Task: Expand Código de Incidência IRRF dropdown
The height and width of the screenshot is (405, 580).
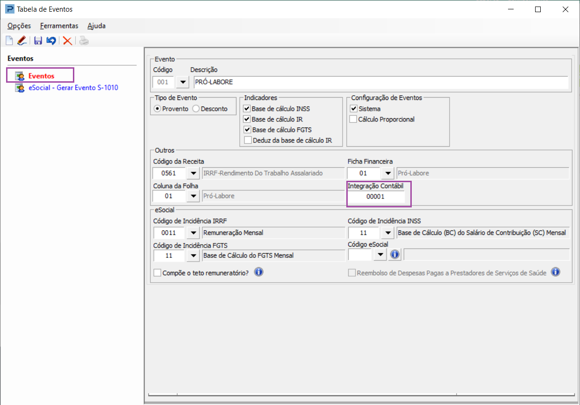Action: point(193,232)
